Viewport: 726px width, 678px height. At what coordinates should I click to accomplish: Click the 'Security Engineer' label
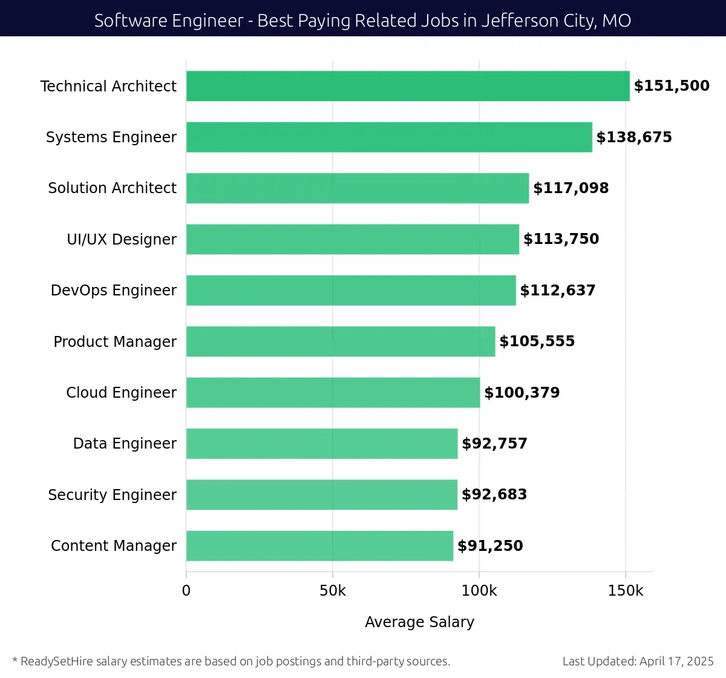coord(113,495)
